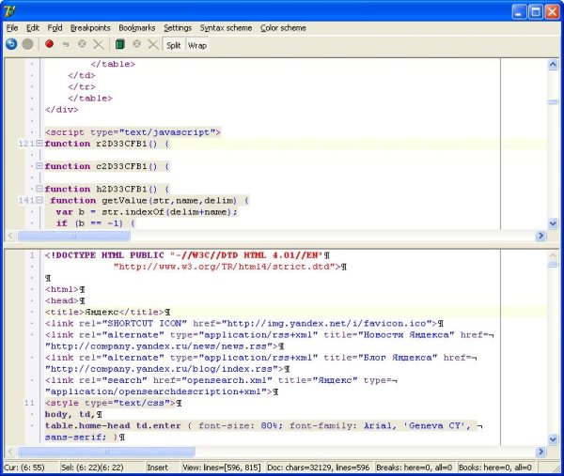
Task: Click the '<title>' line in bottom pane
Action: pos(107,312)
